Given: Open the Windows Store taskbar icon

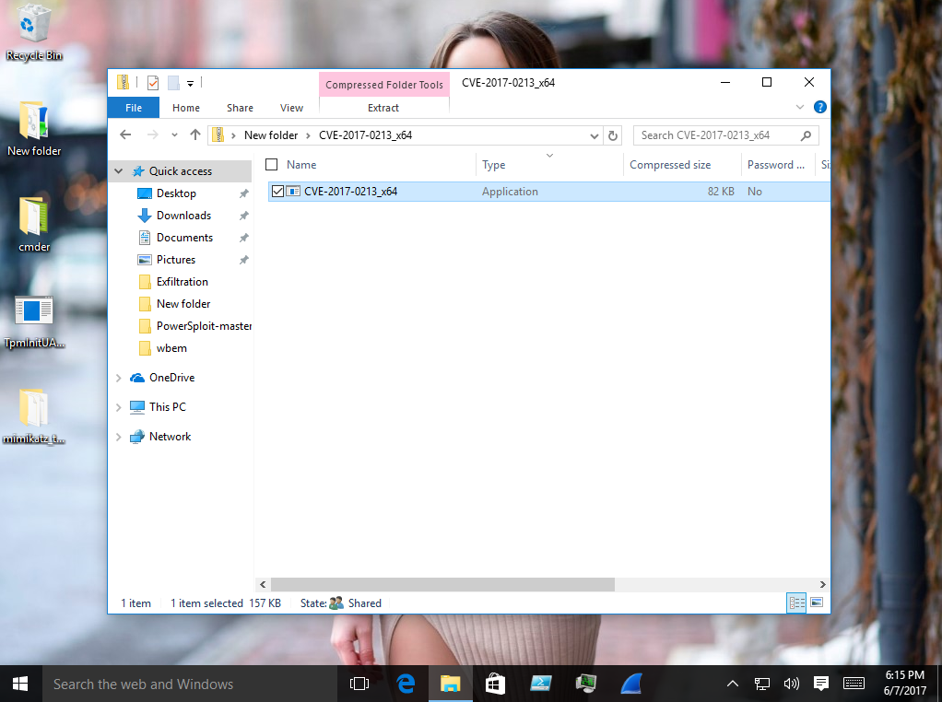Looking at the screenshot, I should (x=495, y=684).
